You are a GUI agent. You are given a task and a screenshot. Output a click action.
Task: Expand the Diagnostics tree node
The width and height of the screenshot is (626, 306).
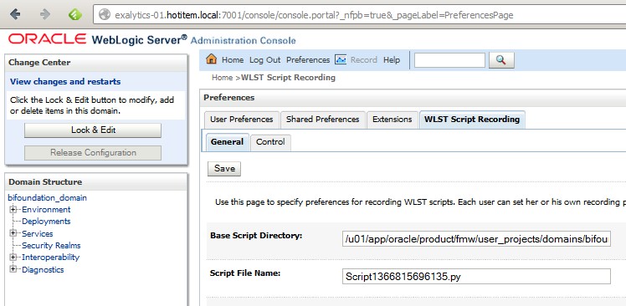coord(13,269)
